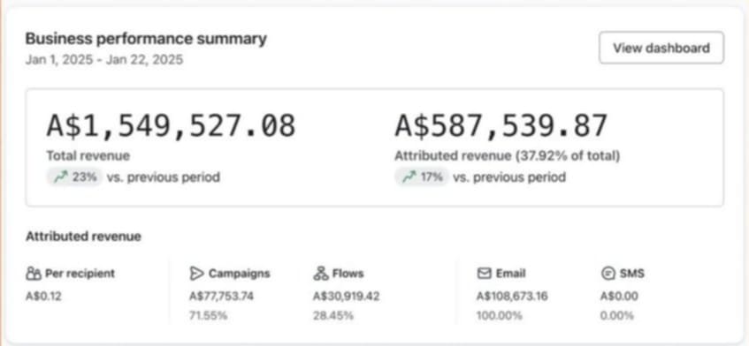Click the Per recipient label

tap(80, 274)
